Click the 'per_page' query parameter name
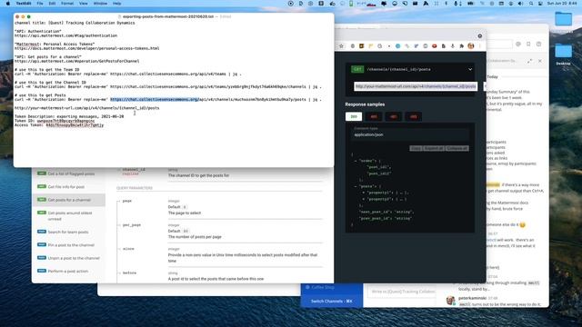This screenshot has width=582, height=327. 131,224
